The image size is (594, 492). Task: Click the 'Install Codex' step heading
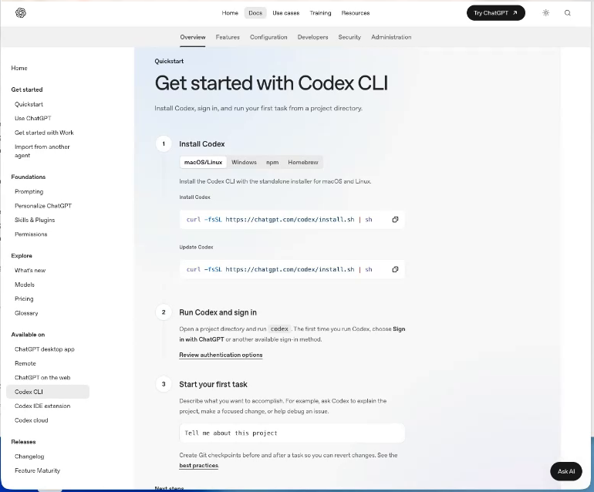tap(202, 144)
